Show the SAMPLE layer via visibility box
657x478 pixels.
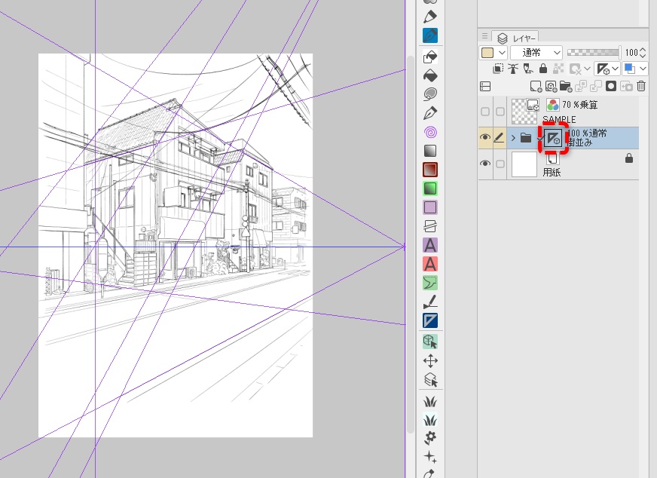coord(484,112)
